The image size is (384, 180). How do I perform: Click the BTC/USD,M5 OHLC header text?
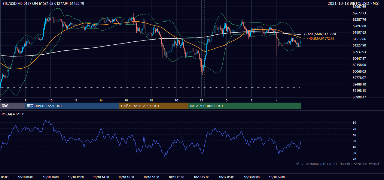tap(43, 4)
